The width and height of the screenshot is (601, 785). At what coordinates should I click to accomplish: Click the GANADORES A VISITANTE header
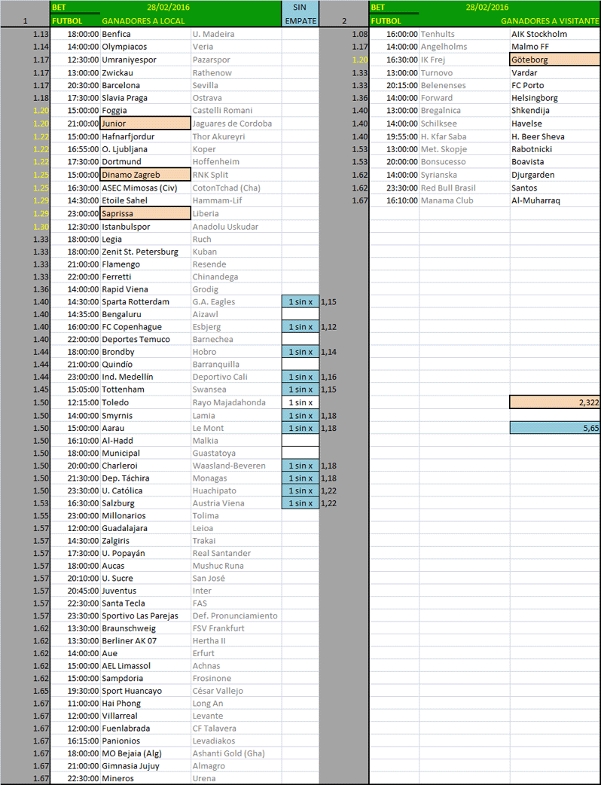[550, 21]
